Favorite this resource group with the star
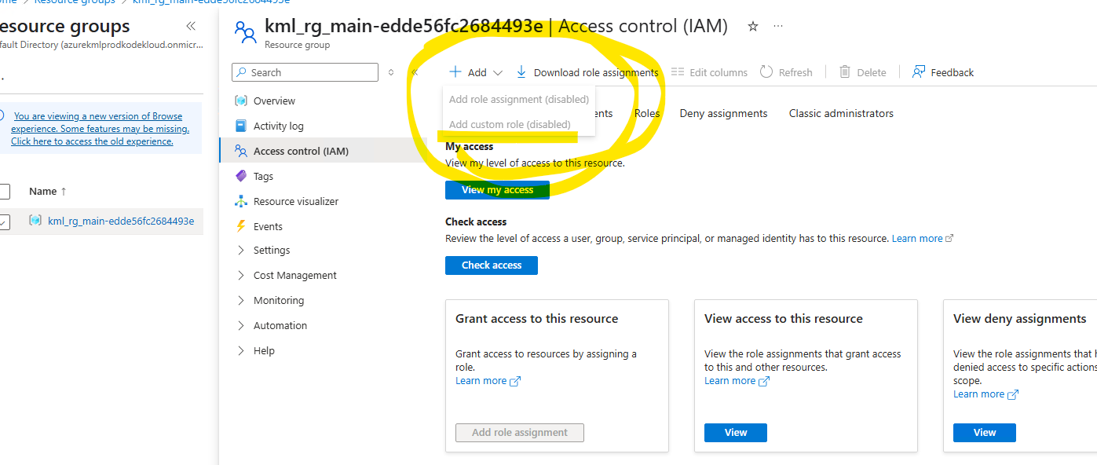The image size is (1097, 465). click(752, 27)
